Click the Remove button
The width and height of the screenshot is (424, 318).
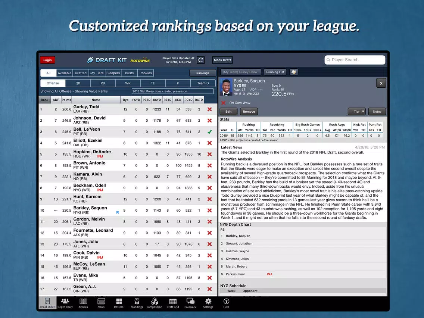pos(249,111)
